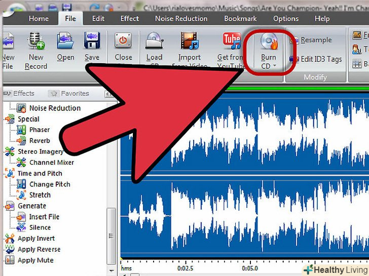
Task: Select the Reverb effect icon
Action: [x=21, y=141]
